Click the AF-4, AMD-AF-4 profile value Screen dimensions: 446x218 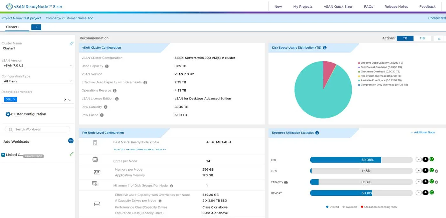[219, 142]
